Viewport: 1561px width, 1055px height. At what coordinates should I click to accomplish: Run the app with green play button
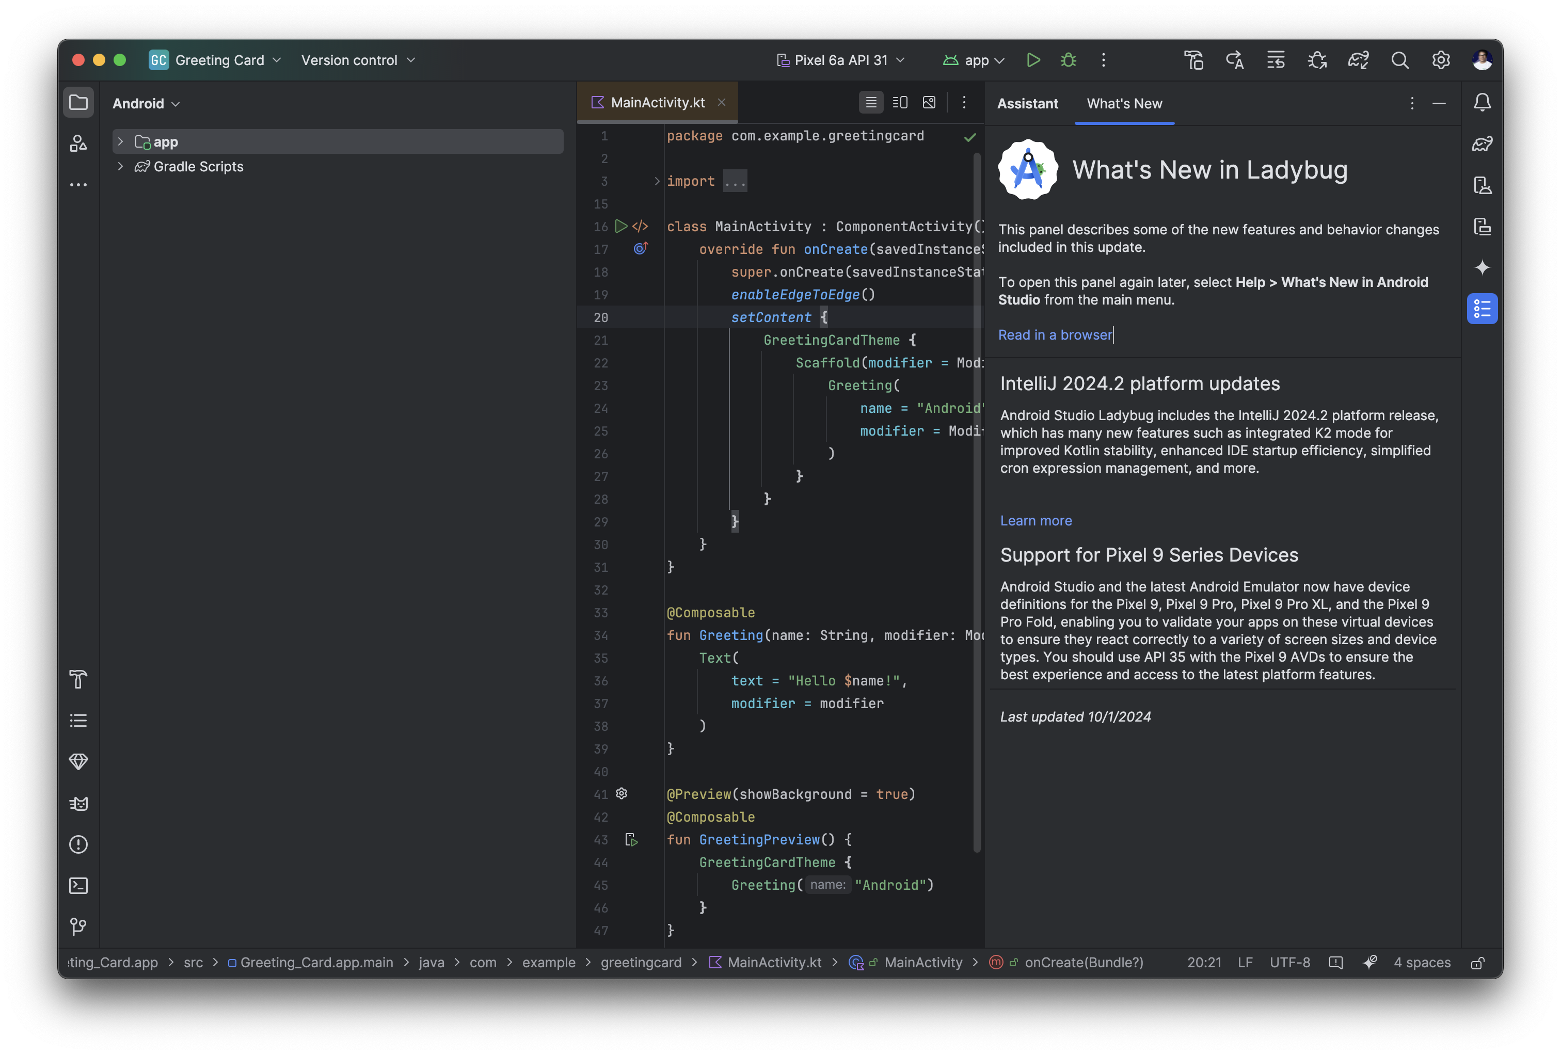coord(1033,60)
